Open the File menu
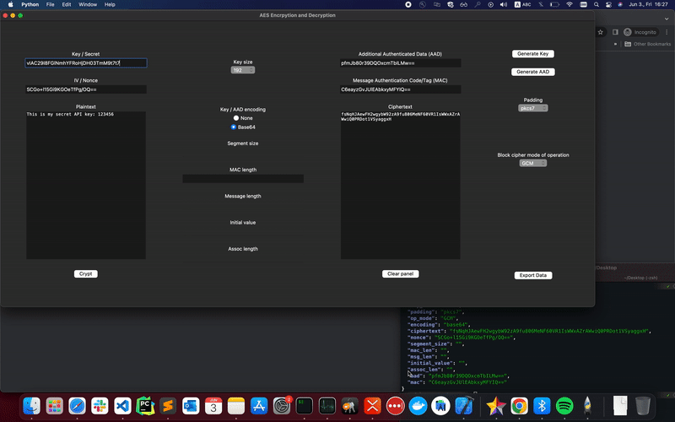 click(x=51, y=4)
